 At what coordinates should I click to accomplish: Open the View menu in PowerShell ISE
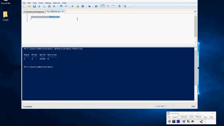[35, 3]
